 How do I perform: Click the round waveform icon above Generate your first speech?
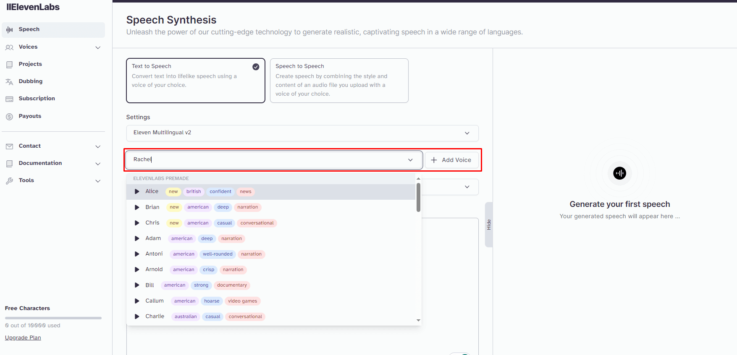point(619,173)
